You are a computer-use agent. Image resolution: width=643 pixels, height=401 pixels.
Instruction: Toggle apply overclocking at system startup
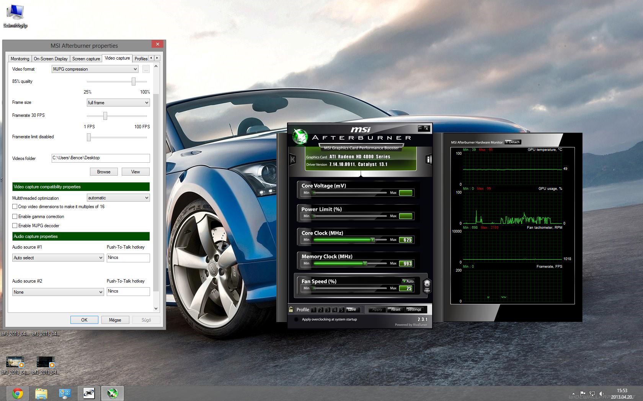(296, 319)
